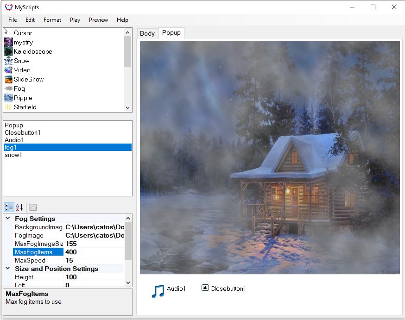Minimize the MyScripts window
The width and height of the screenshot is (405, 320).
point(352,7)
